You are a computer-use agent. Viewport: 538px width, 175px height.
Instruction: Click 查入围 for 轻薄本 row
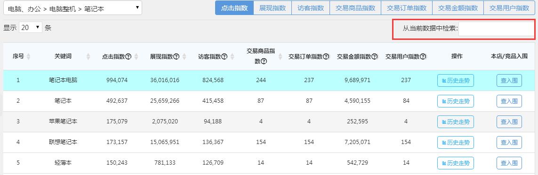click(x=509, y=163)
